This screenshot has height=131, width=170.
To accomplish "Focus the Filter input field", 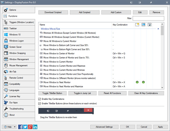I will [x=149, y=18].
